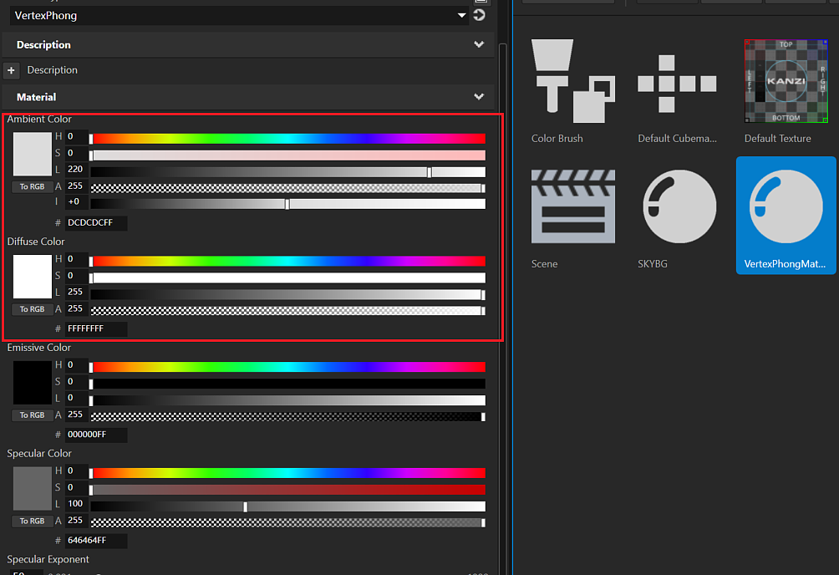Click the Ambient Color S value field

tap(77, 153)
